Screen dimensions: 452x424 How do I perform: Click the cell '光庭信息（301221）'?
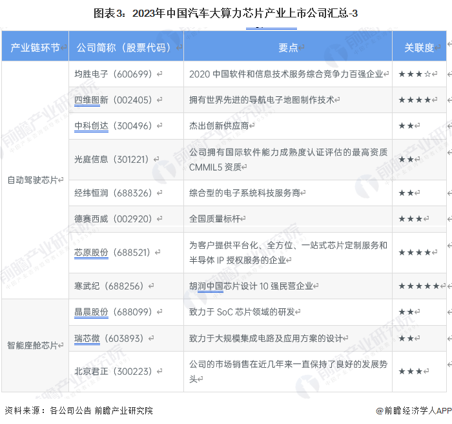pos(126,160)
